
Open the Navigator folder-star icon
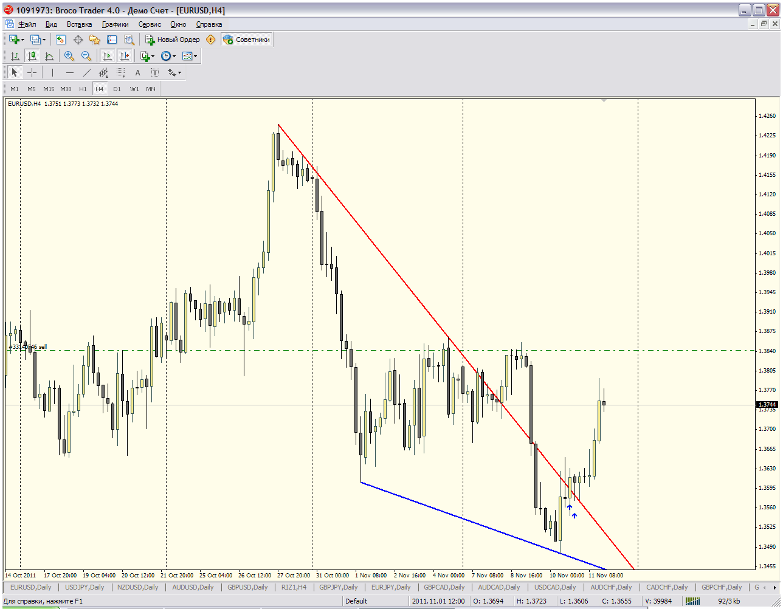pyautogui.click(x=95, y=40)
